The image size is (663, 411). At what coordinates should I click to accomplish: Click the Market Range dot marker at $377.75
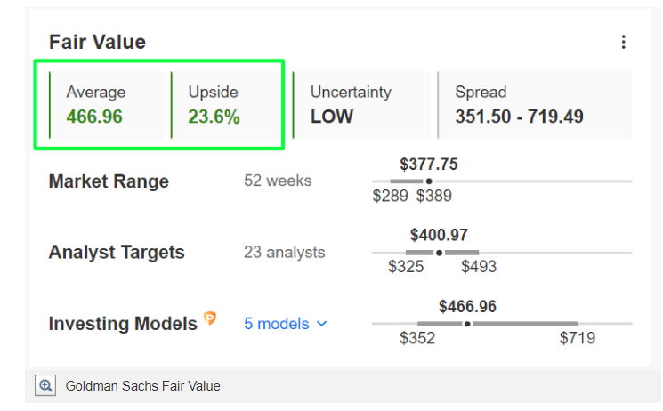[428, 181]
